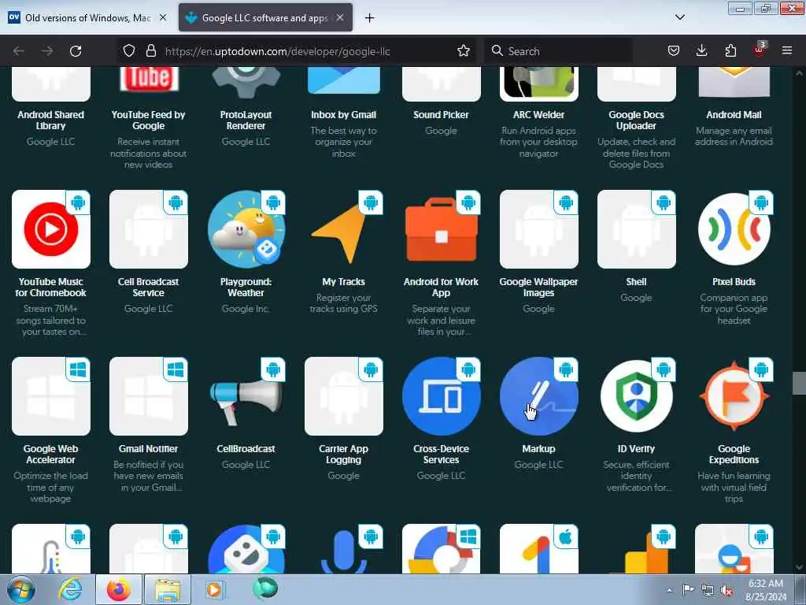Viewport: 806px width, 605px height.
Task: Click the page vertical scrollbar thumb
Action: (799, 384)
